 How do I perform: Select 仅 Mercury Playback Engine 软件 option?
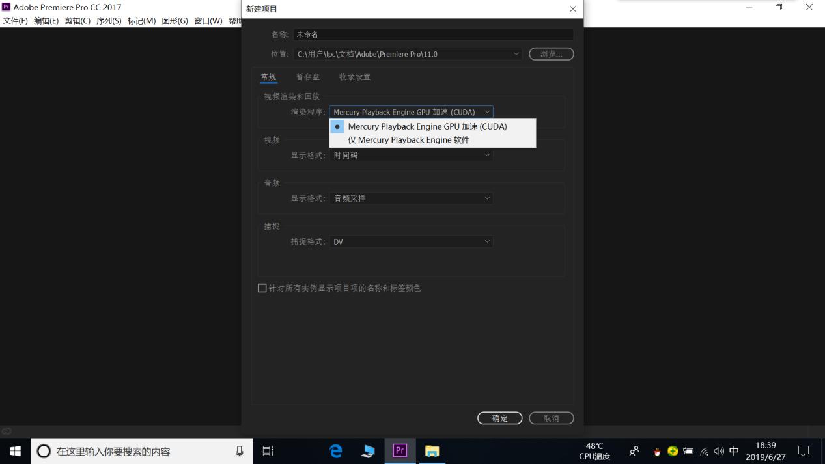pyautogui.click(x=409, y=139)
